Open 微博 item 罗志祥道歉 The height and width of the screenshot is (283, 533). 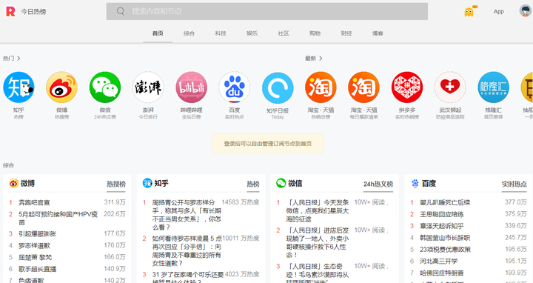pos(34,245)
